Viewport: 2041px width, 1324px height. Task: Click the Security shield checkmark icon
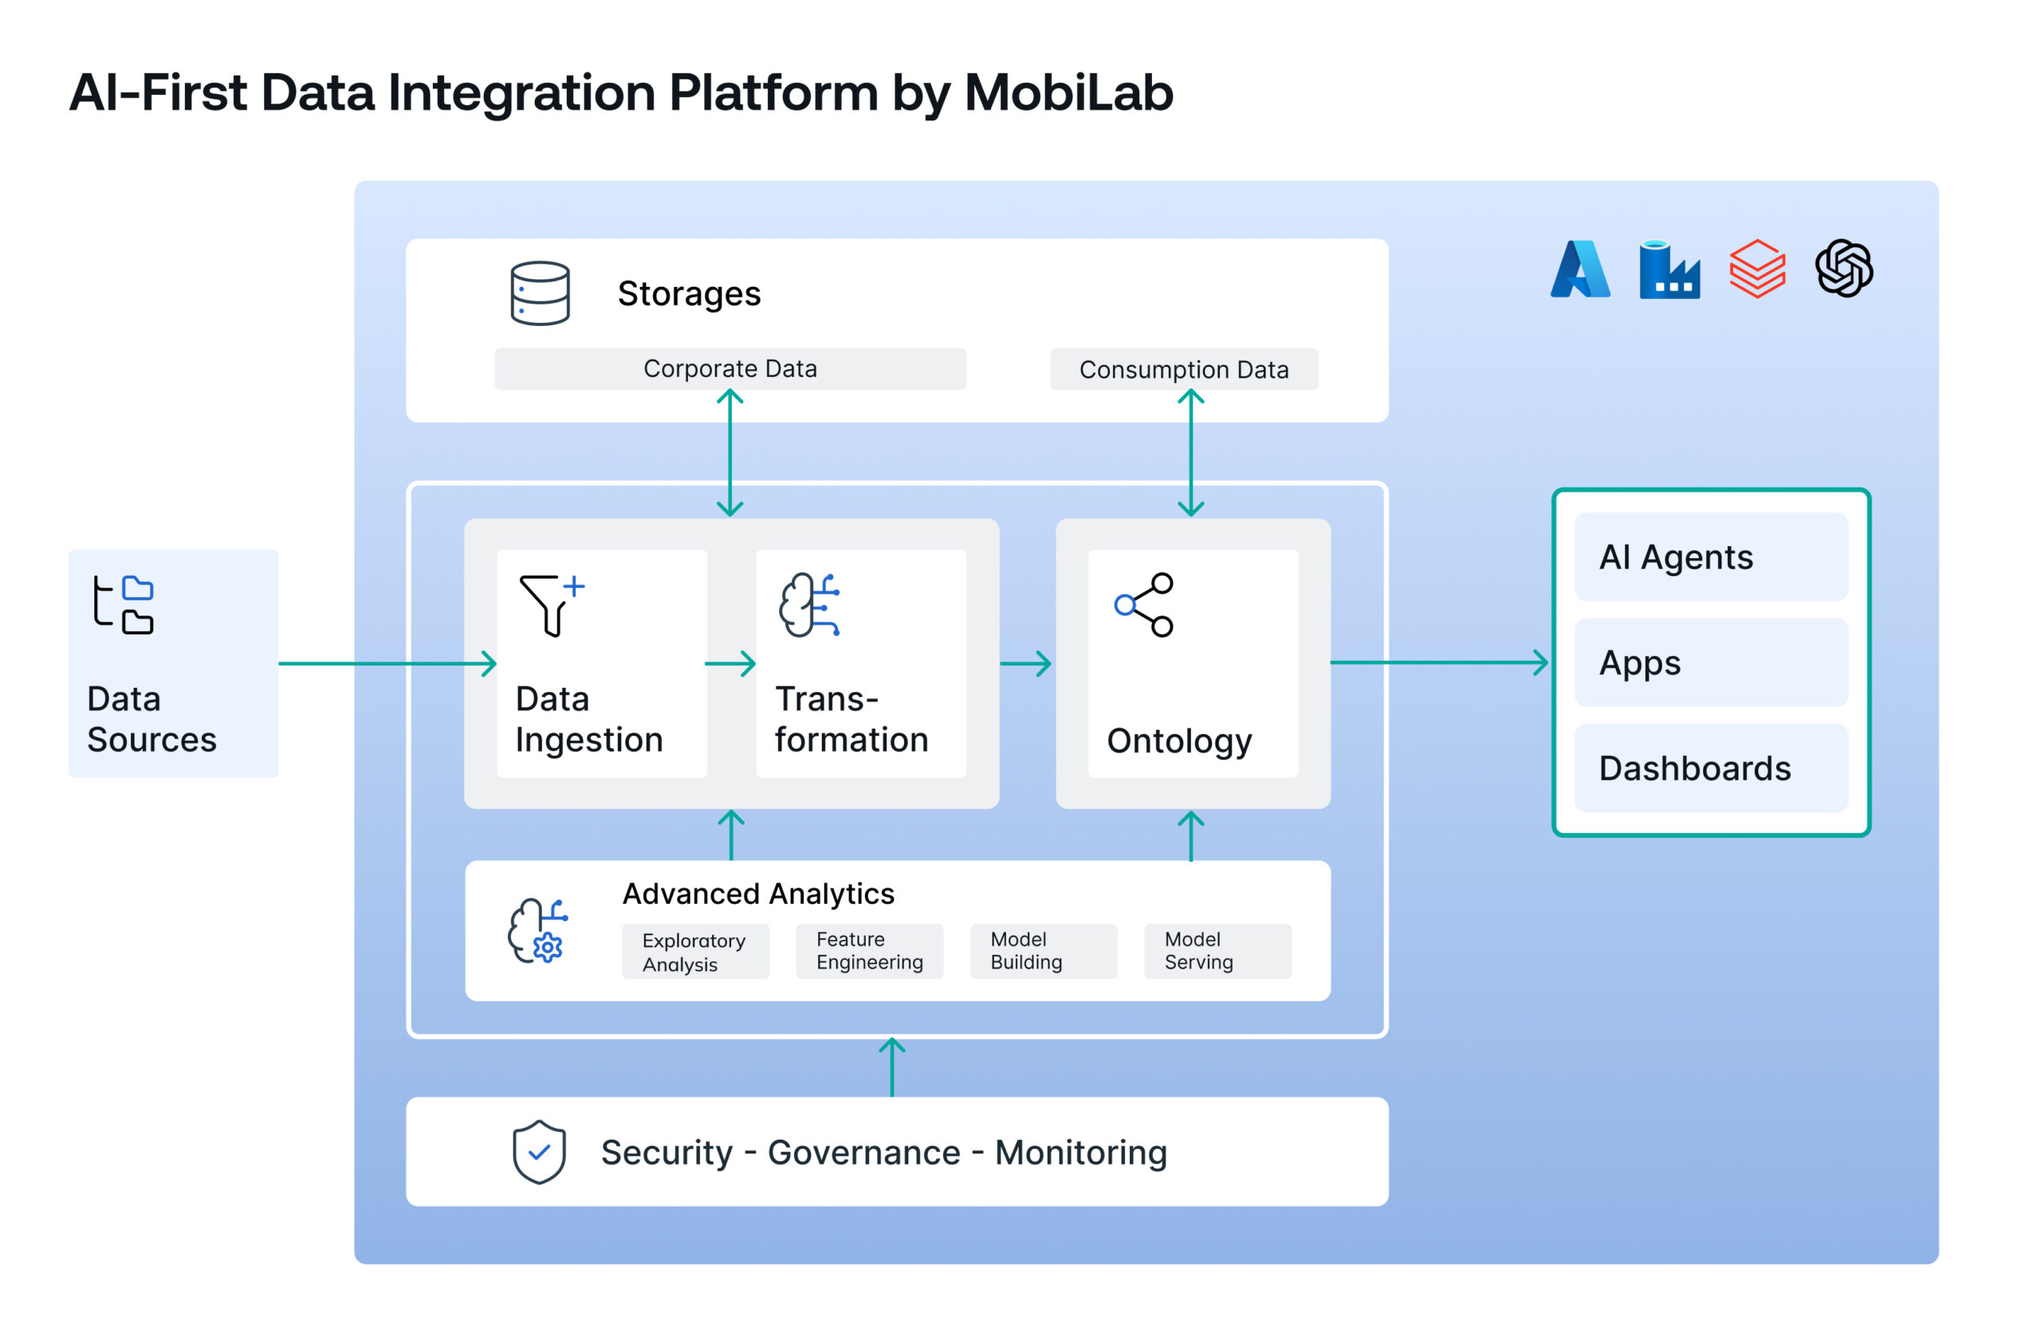coord(538,1152)
